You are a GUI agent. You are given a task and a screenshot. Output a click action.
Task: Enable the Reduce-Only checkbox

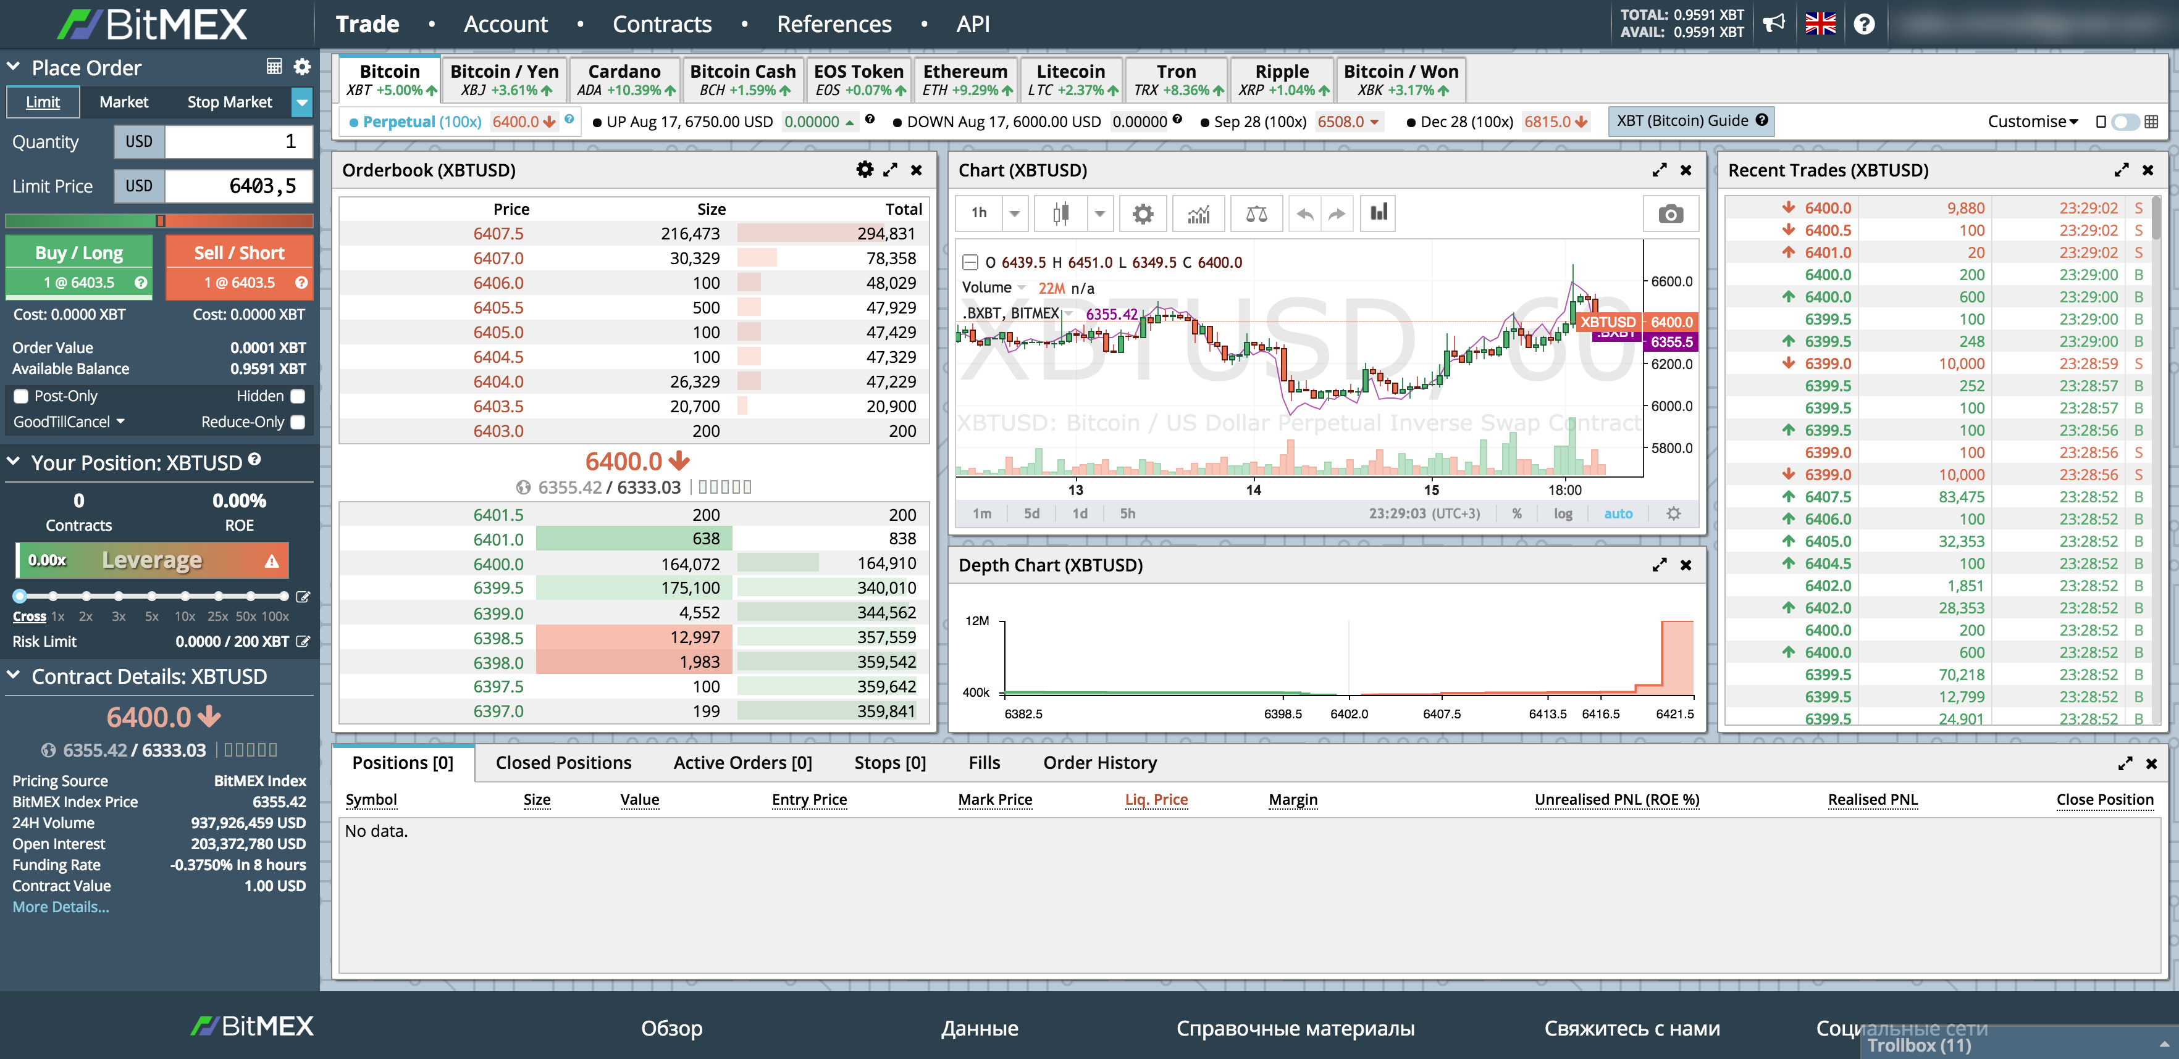pyautogui.click(x=298, y=422)
